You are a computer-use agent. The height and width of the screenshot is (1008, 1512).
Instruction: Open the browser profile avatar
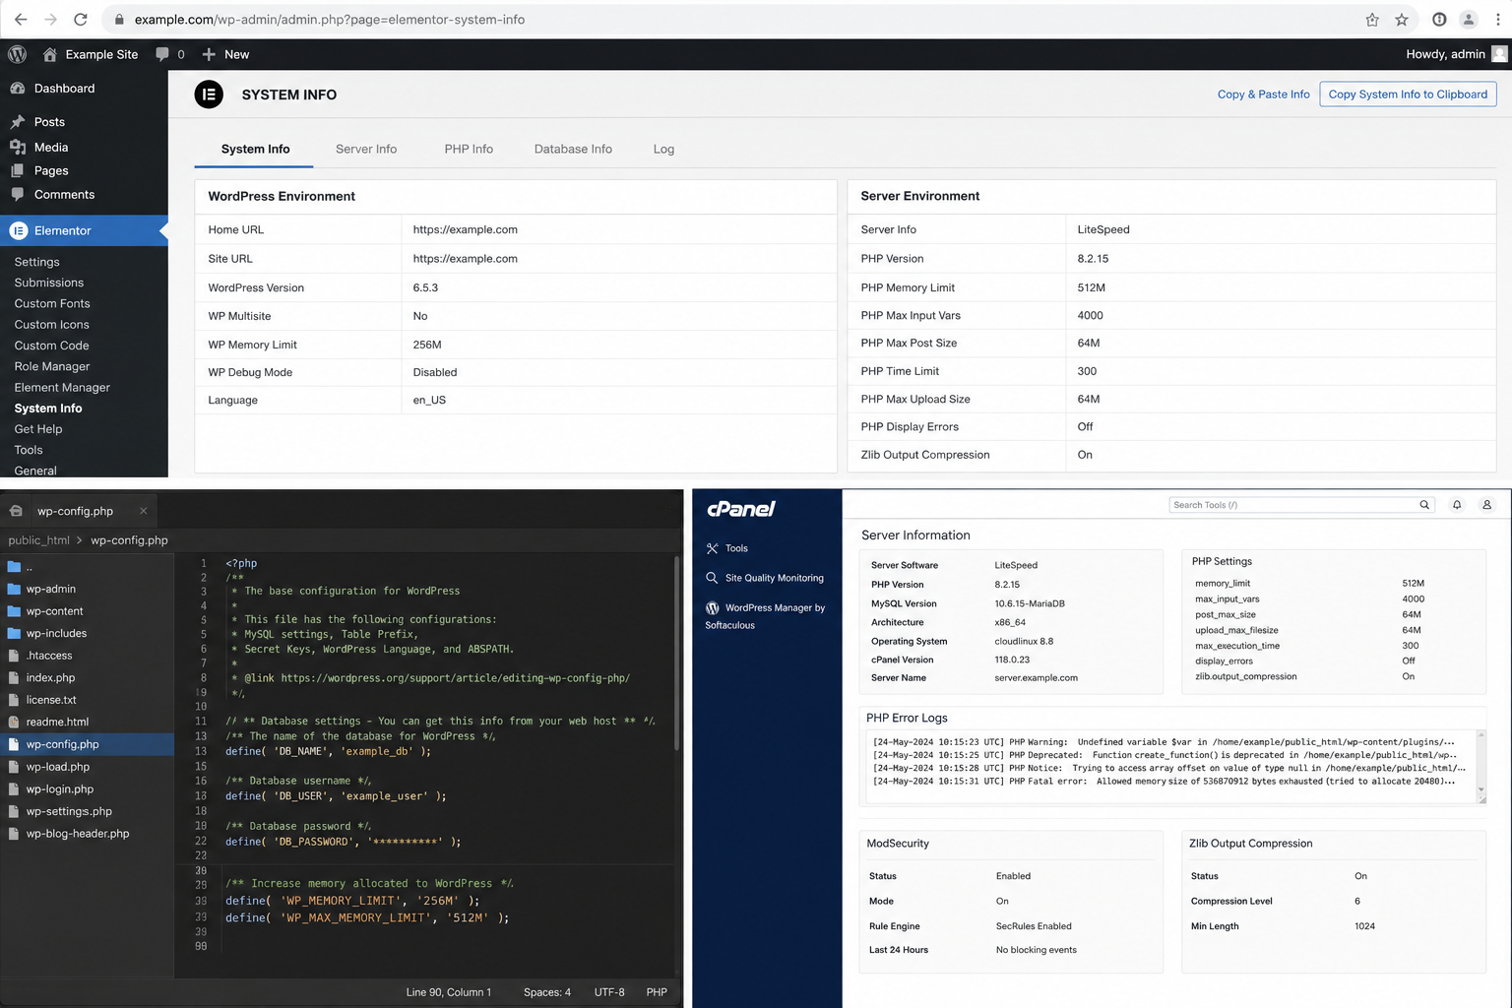pos(1468,20)
